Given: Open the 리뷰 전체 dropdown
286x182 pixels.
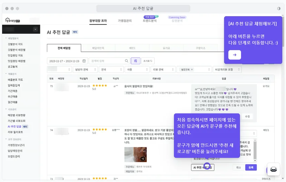Looking at the screenshot, I should (163, 70).
